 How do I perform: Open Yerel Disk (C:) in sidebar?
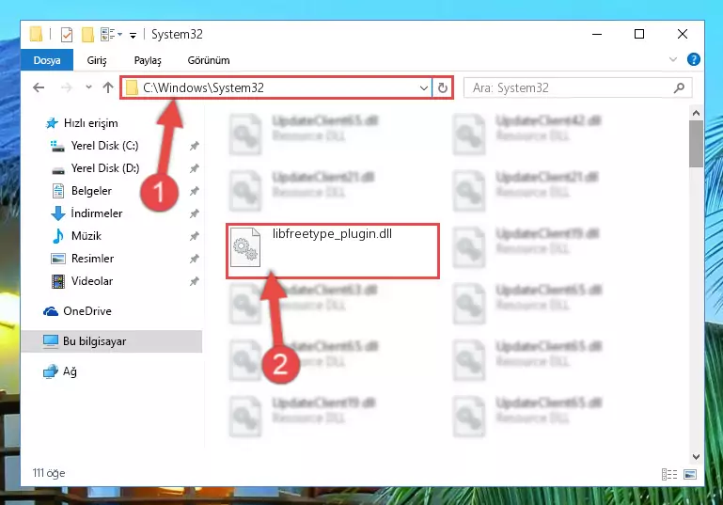coord(104,146)
